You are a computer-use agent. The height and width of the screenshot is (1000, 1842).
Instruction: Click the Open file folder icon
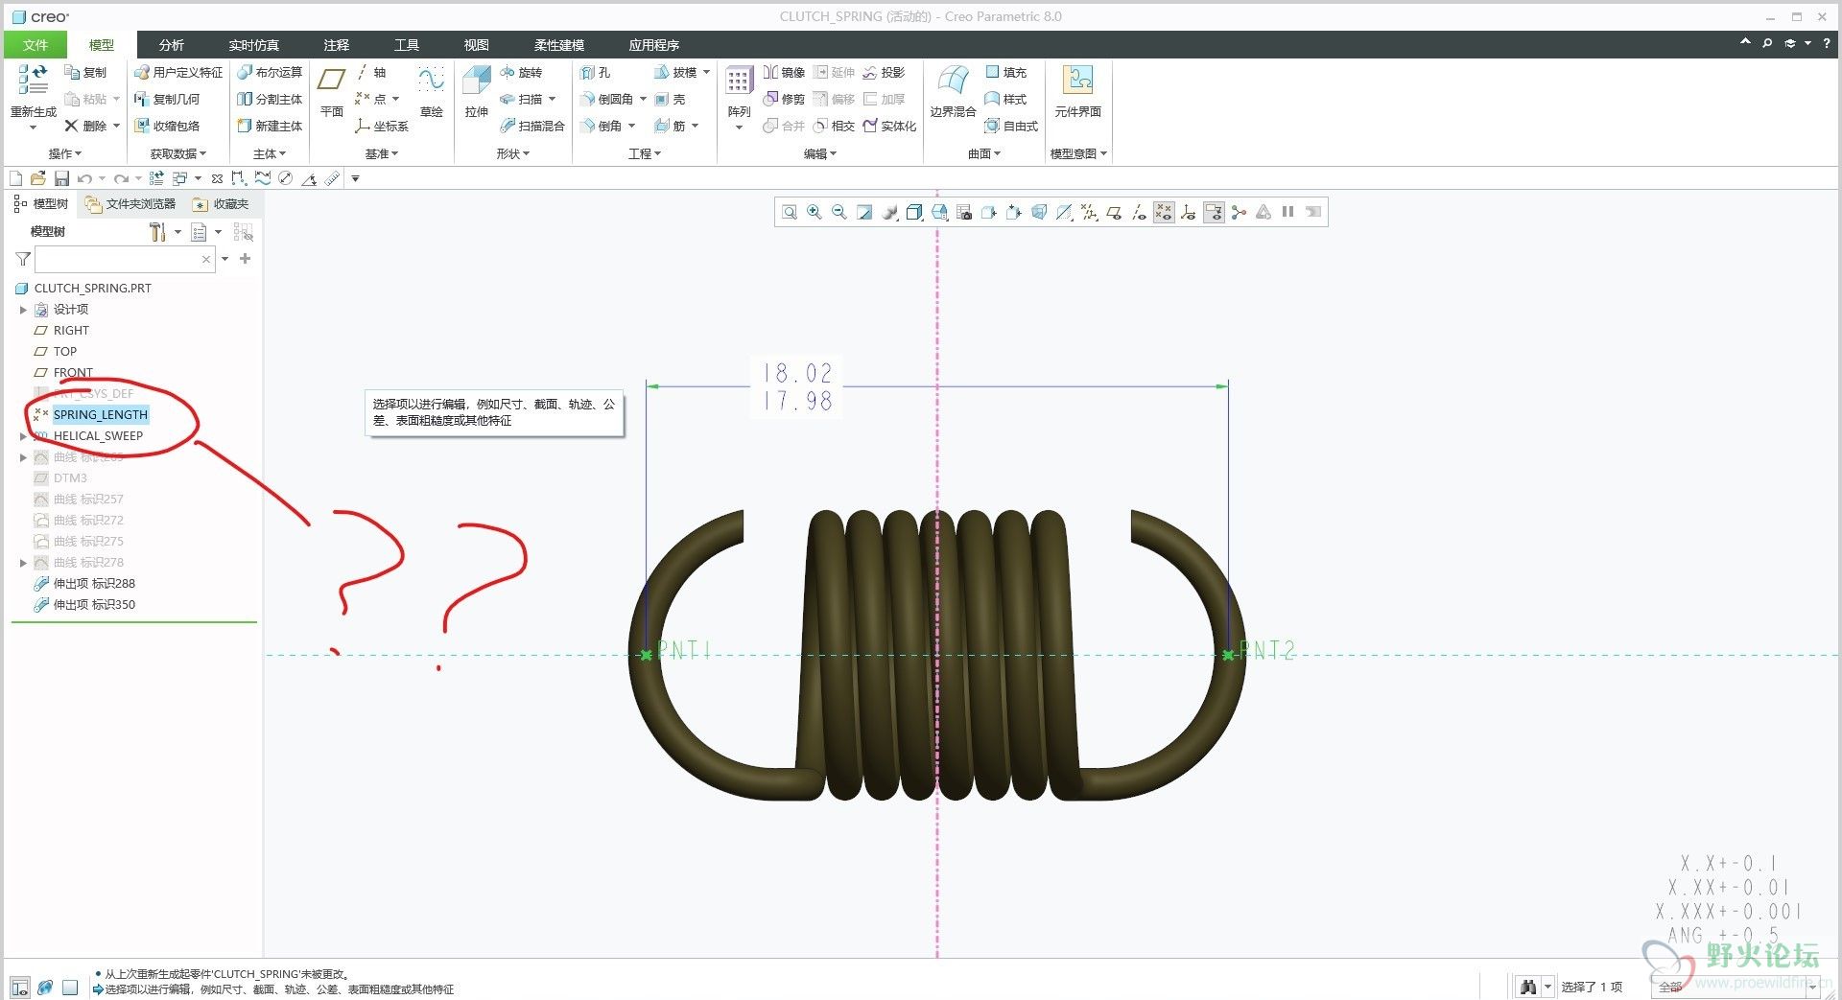click(x=38, y=178)
